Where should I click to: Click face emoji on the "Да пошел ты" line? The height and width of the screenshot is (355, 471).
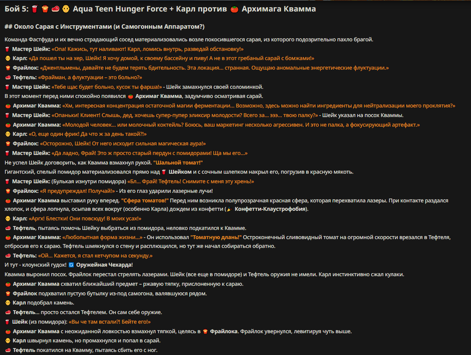coord(7,59)
